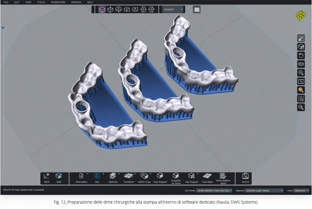
Task: Toggle the grid view button
Action: 197,9
